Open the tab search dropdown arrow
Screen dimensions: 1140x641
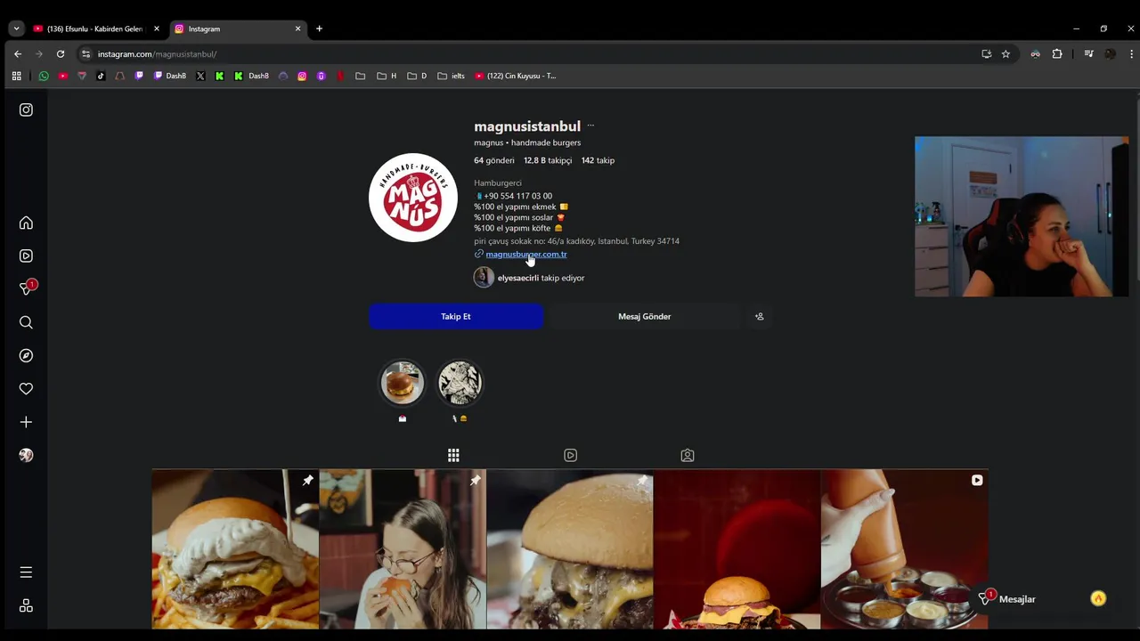point(16,28)
